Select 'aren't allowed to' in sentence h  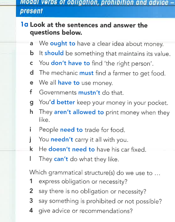(79, 112)
